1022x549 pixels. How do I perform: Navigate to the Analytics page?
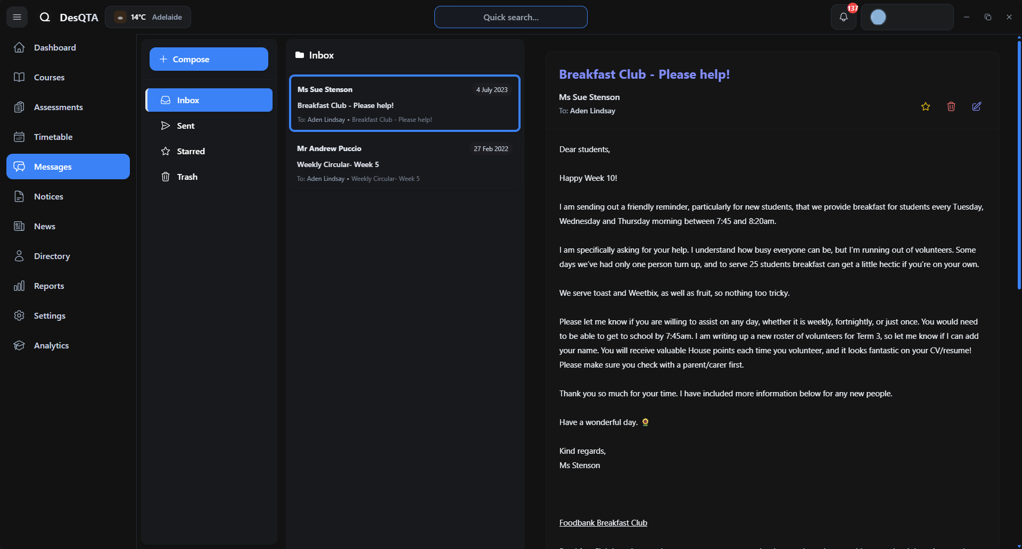click(51, 345)
